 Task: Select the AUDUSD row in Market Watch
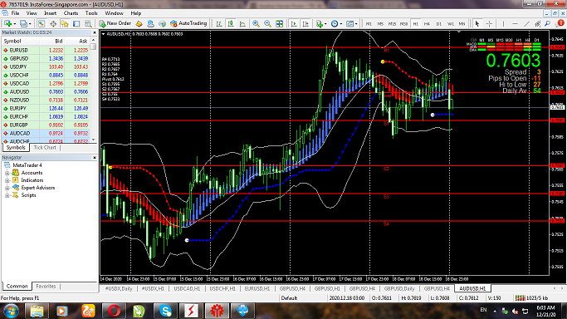[46, 92]
